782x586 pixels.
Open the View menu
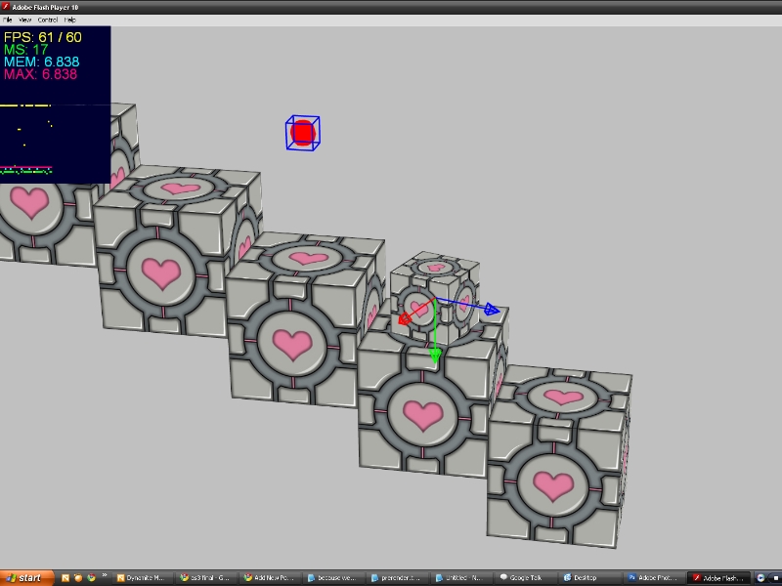25,18
